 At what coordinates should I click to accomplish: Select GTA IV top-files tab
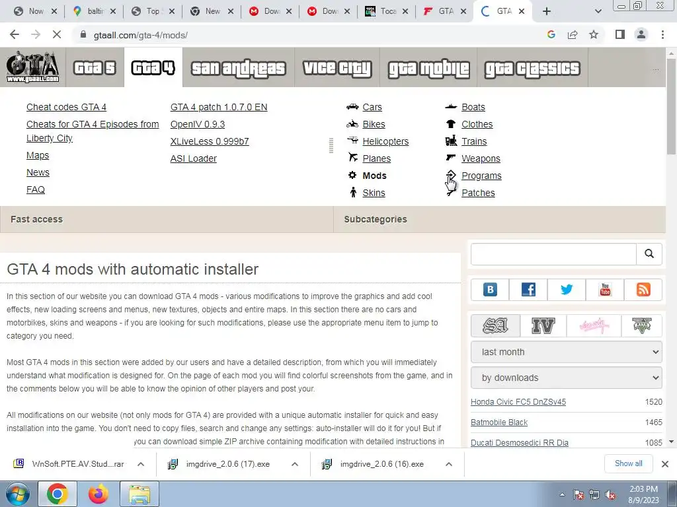pos(543,325)
